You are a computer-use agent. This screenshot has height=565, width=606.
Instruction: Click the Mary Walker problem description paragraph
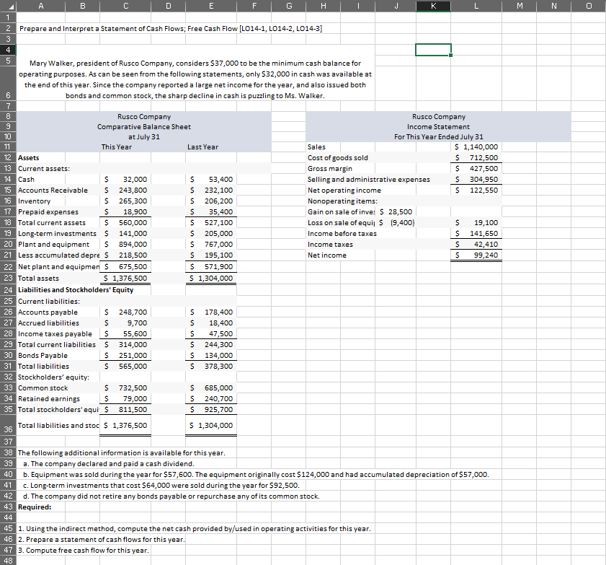(x=195, y=79)
